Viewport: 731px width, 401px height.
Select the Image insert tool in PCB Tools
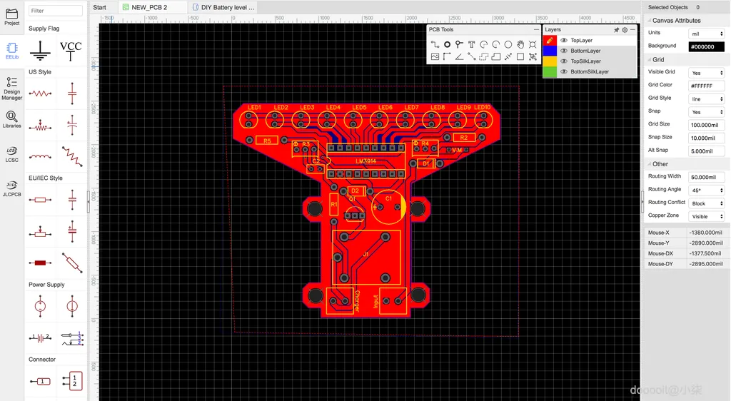[x=435, y=57]
